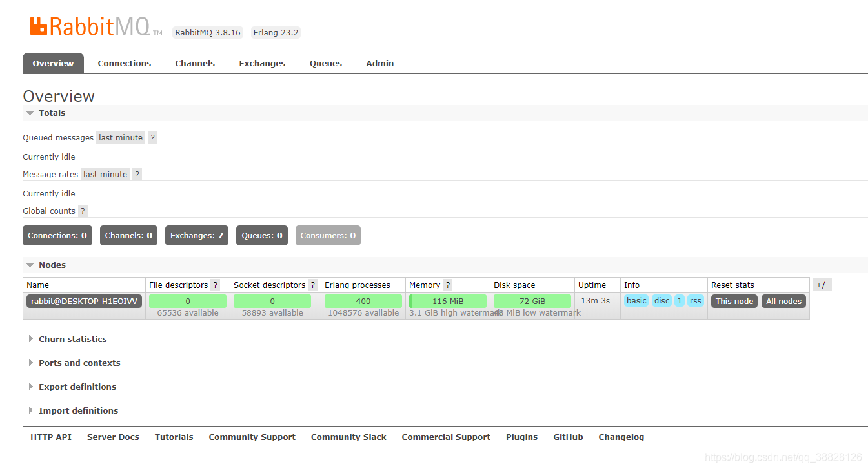Screen dimensions: 868x469
Task: Open node rabbit@DESKTOP-H1EOIVV details
Action: tap(84, 301)
